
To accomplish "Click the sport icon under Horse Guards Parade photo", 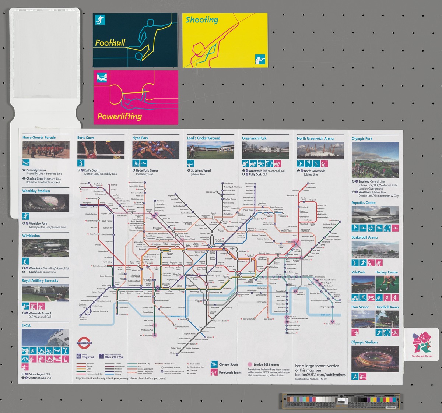I will point(26,163).
